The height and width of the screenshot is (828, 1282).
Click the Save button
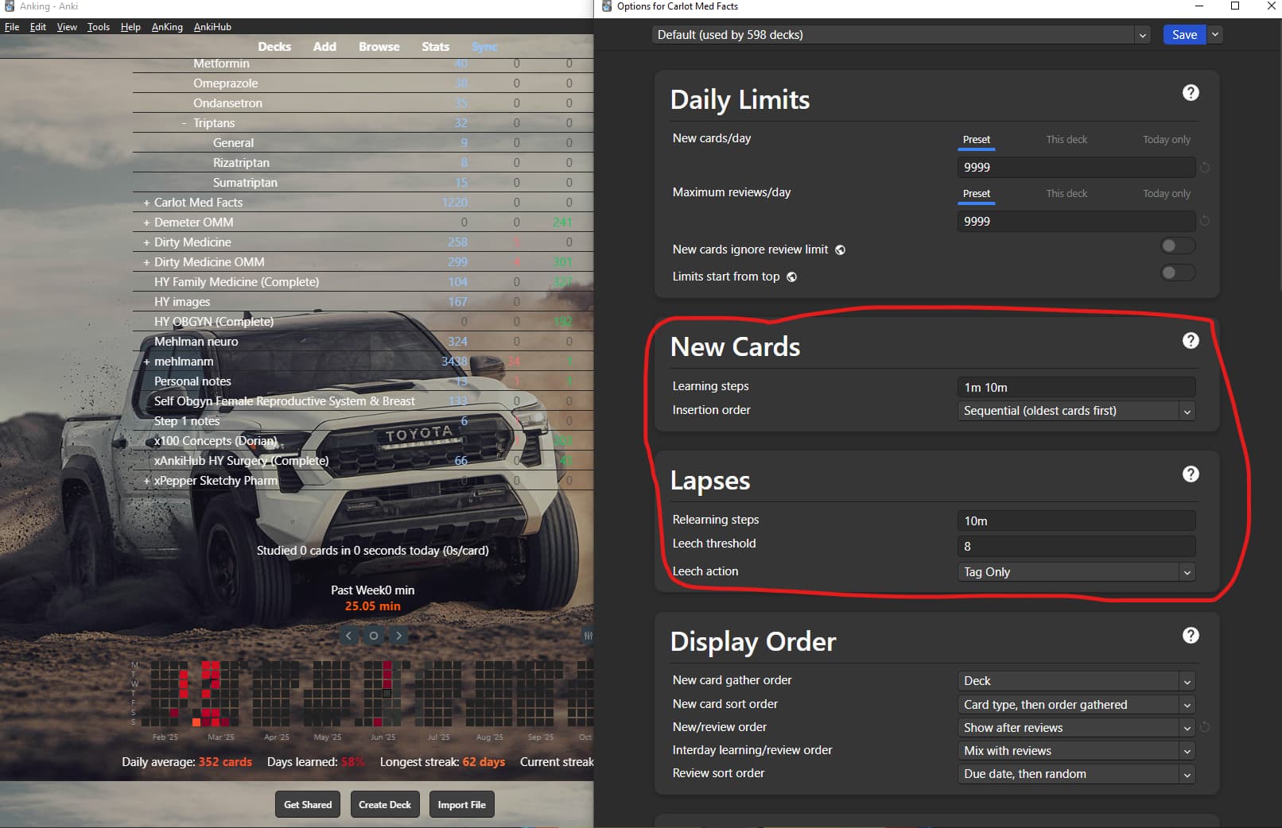point(1184,35)
